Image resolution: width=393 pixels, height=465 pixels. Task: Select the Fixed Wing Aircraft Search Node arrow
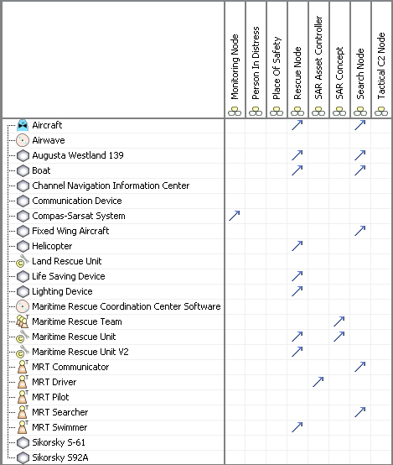click(360, 231)
